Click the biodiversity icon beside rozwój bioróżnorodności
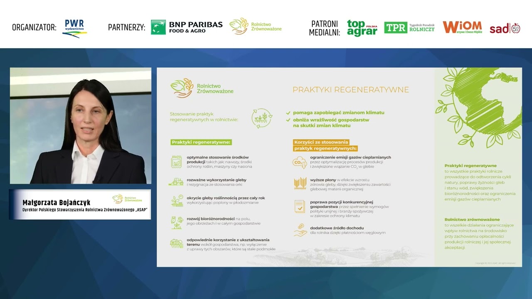 [x=177, y=222]
